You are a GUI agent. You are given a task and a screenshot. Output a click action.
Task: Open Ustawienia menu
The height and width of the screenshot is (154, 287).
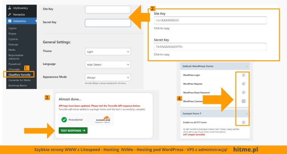pyautogui.click(x=21, y=21)
